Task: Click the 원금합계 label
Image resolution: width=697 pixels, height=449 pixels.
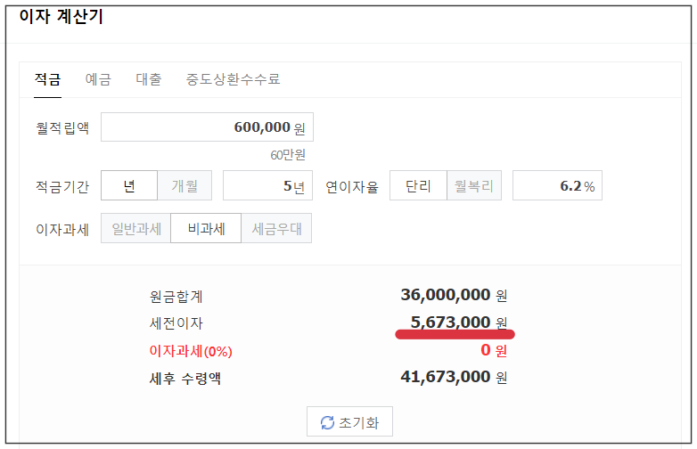Action: (x=176, y=297)
